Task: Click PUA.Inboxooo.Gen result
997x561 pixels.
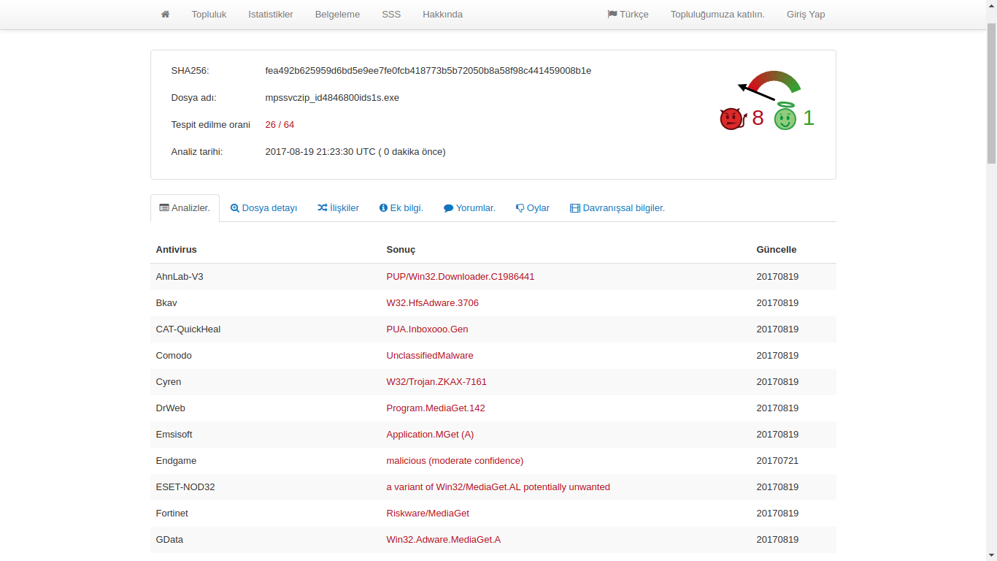Action: (x=427, y=329)
